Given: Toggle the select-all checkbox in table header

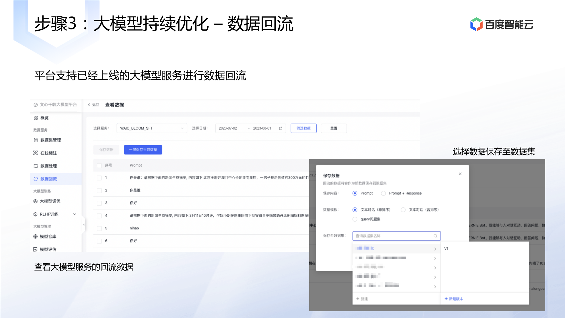Looking at the screenshot, I should point(99,165).
